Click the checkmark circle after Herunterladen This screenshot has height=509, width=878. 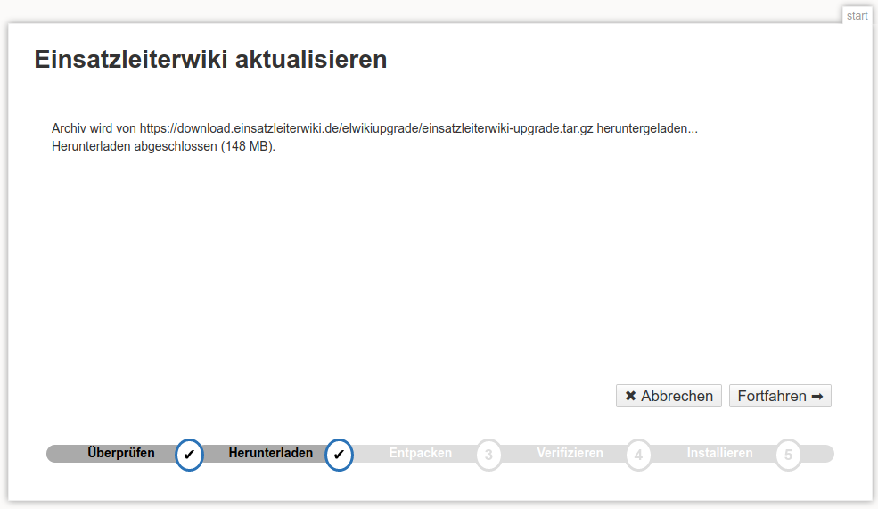pyautogui.click(x=339, y=455)
